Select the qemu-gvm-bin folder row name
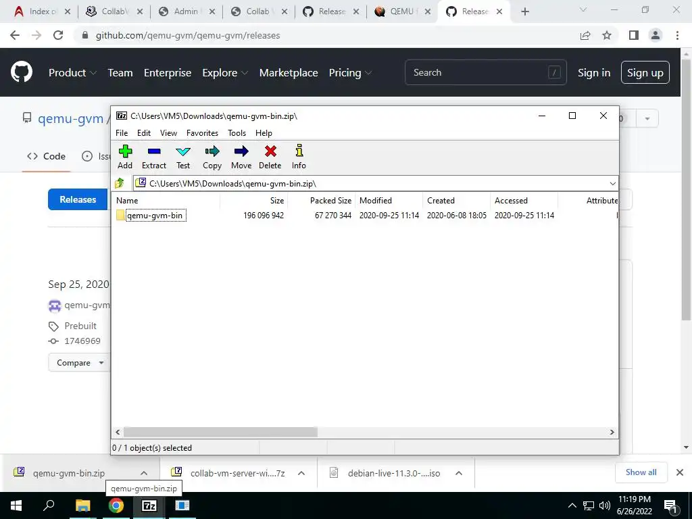Image resolution: width=692 pixels, height=519 pixels. click(155, 216)
